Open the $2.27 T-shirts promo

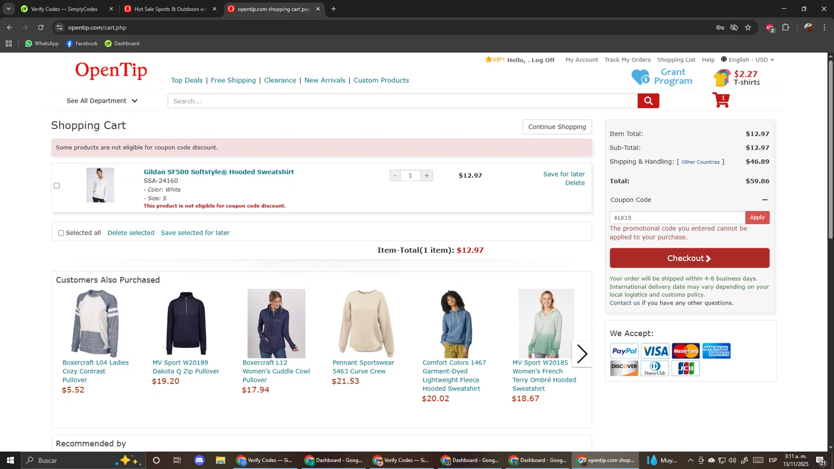pyautogui.click(x=737, y=77)
